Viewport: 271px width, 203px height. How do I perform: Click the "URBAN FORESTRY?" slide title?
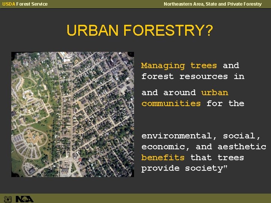click(x=140, y=30)
